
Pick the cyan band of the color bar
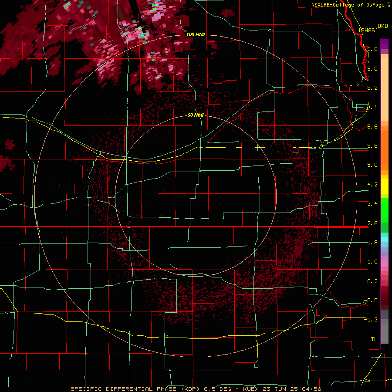(x=385, y=240)
